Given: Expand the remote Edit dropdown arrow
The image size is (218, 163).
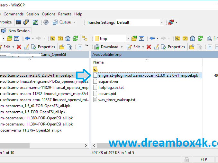Looking at the screenshot, I should click(x=143, y=47).
